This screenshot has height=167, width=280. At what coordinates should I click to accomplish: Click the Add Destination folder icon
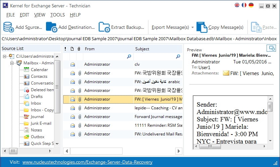(x=51, y=27)
